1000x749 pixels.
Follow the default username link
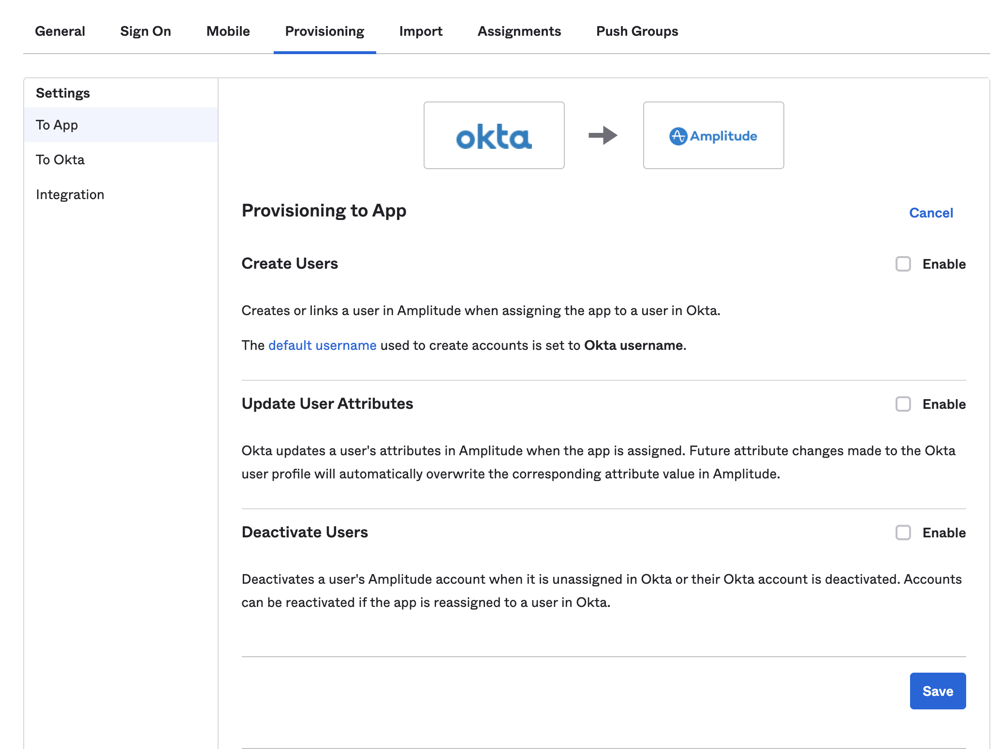(322, 345)
